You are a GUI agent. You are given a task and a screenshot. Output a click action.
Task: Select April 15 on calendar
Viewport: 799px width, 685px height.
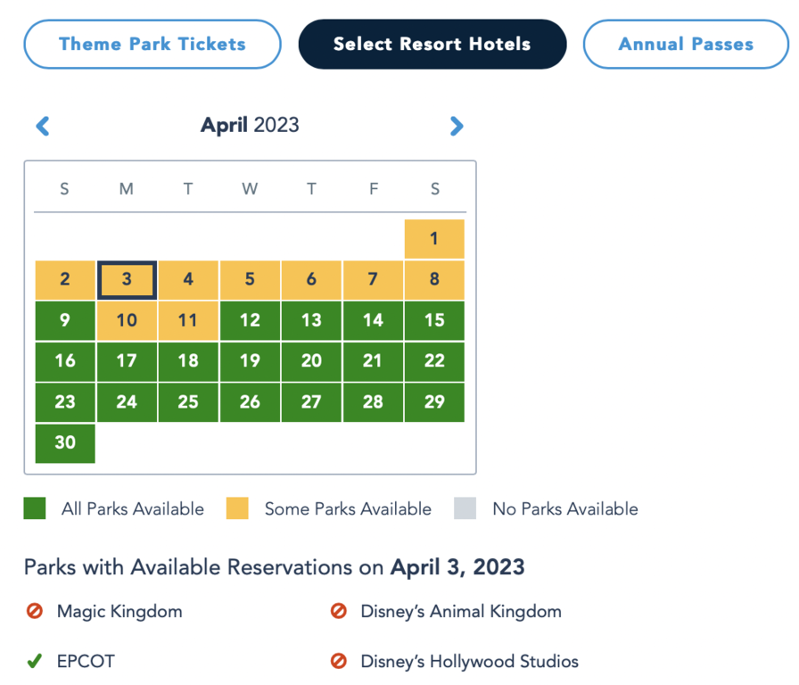coord(434,320)
